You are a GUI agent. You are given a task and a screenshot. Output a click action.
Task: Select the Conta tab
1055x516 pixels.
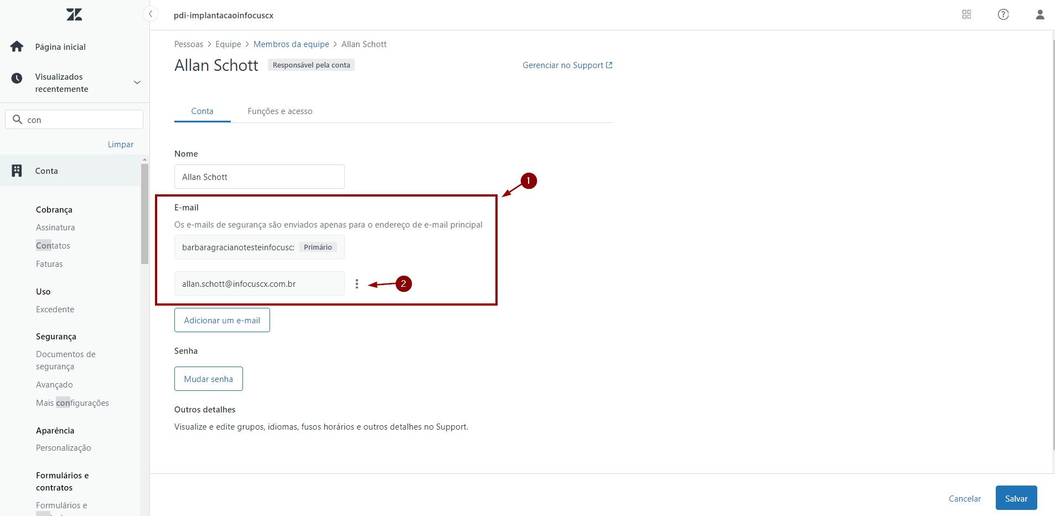pos(202,111)
